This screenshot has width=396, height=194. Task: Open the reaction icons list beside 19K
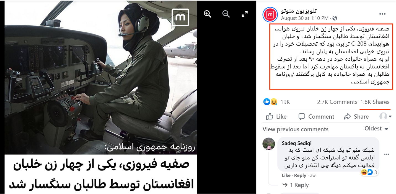(270, 102)
